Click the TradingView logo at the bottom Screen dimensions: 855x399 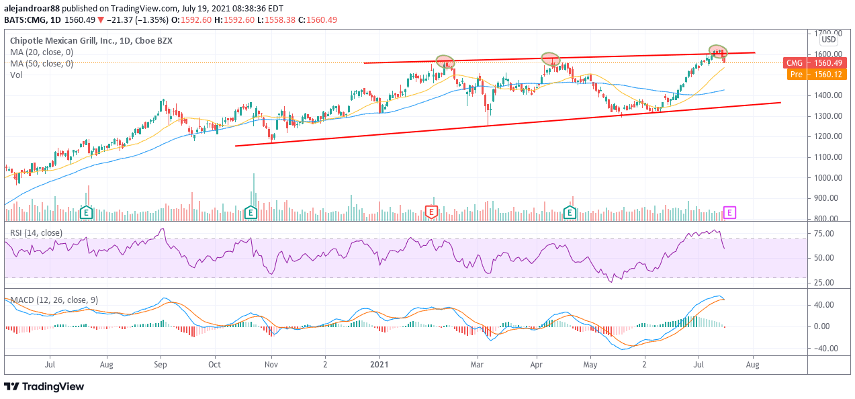[x=44, y=387]
